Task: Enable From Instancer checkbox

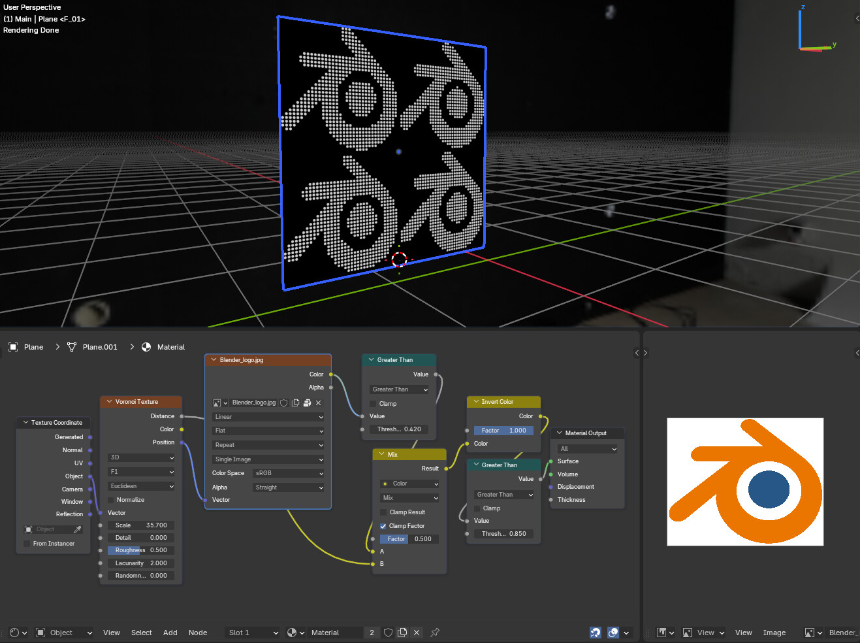Action: pos(27,544)
